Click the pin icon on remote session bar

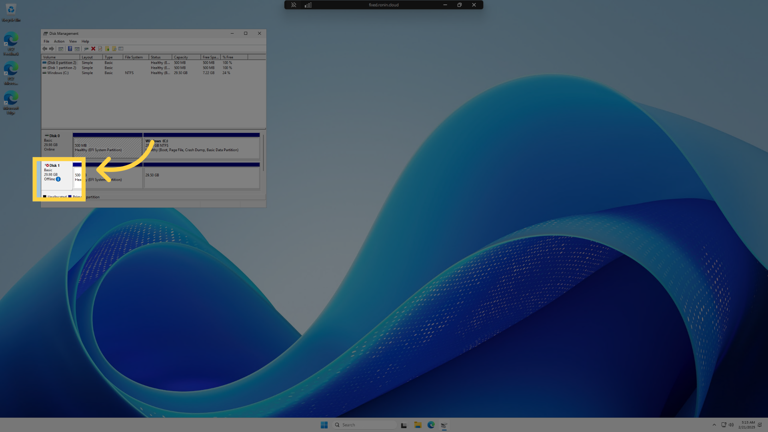coord(294,5)
